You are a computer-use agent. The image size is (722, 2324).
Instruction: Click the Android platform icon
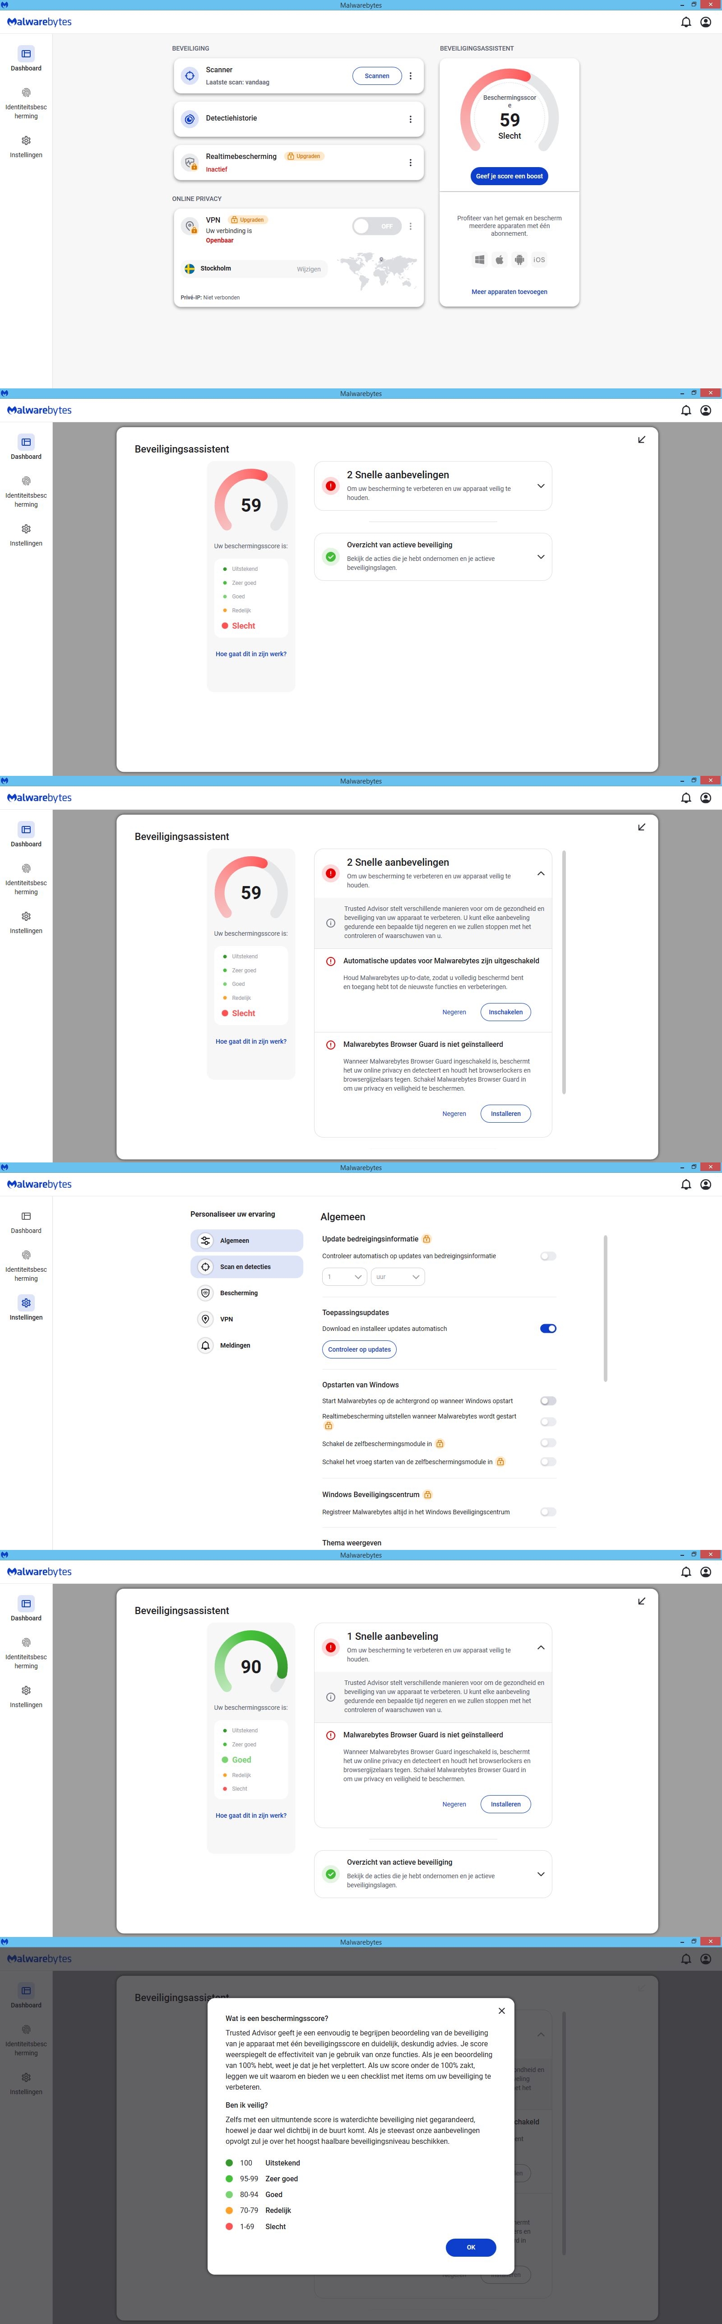519,260
